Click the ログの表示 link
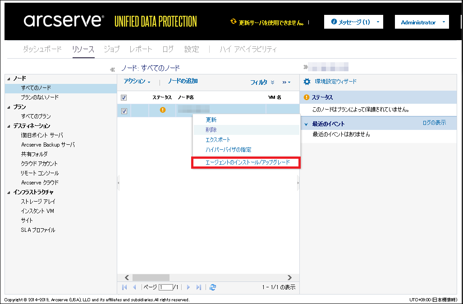The image size is (463, 304). pos(434,123)
